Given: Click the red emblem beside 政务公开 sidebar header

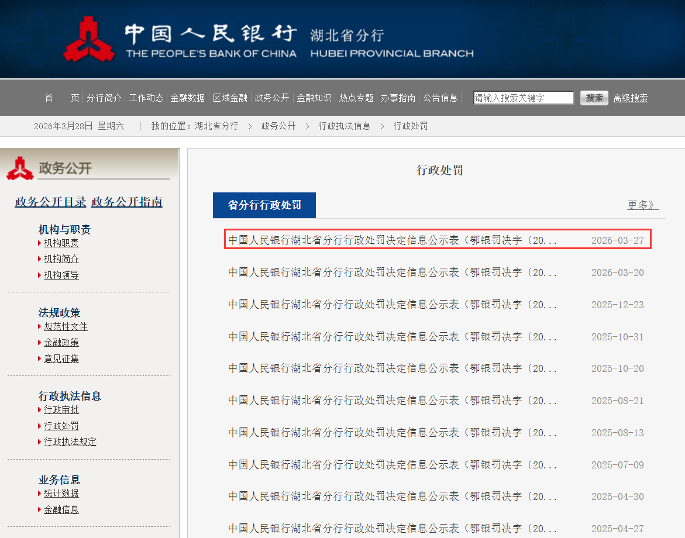Looking at the screenshot, I should point(20,168).
